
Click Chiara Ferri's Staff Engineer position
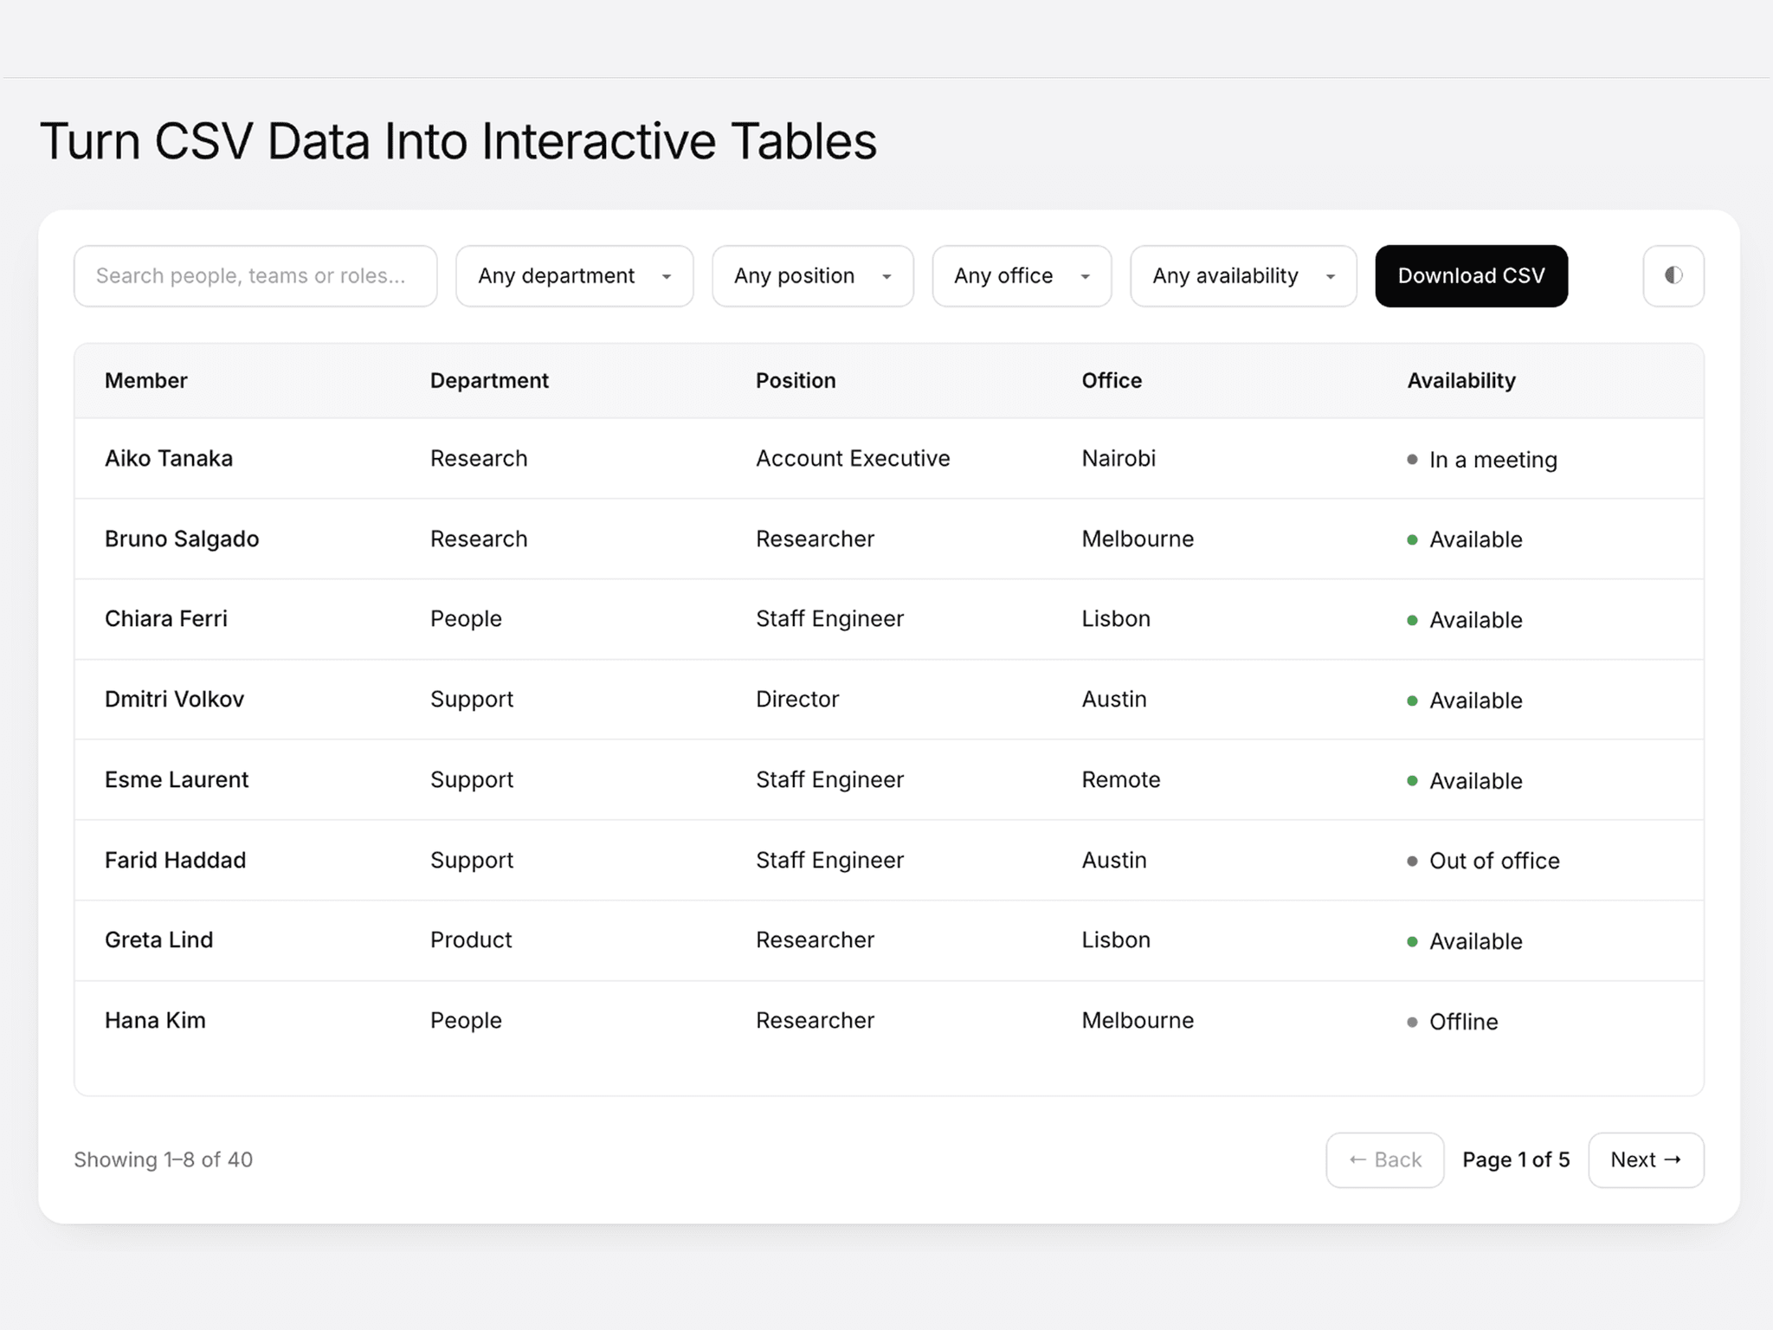[829, 618]
